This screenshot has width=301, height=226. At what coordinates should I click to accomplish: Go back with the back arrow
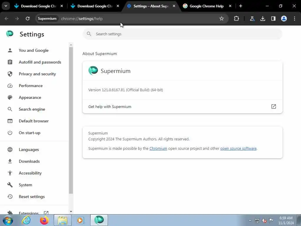pos(6,19)
